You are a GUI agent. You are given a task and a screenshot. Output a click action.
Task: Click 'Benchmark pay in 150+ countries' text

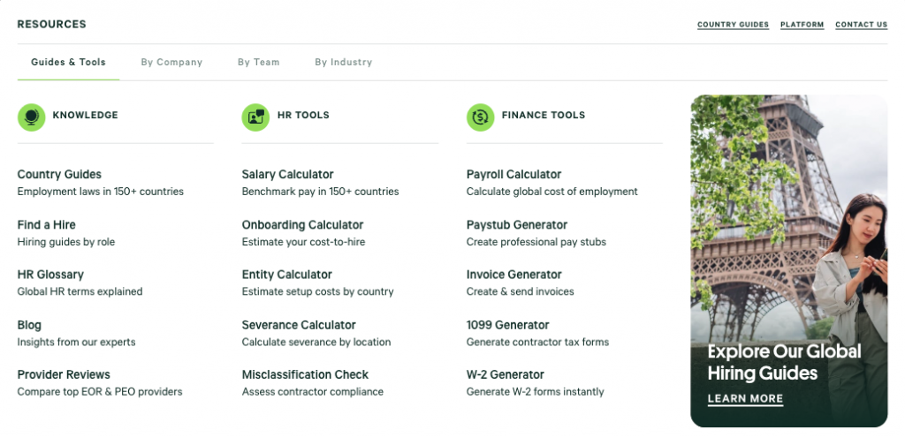(x=320, y=192)
